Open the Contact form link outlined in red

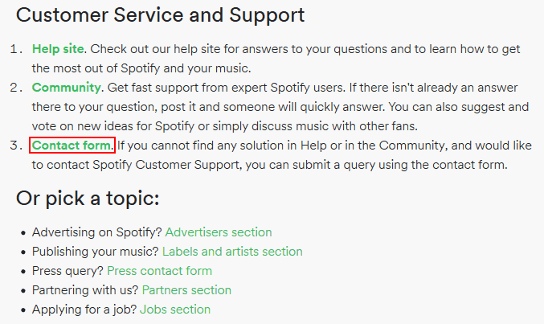click(72, 146)
